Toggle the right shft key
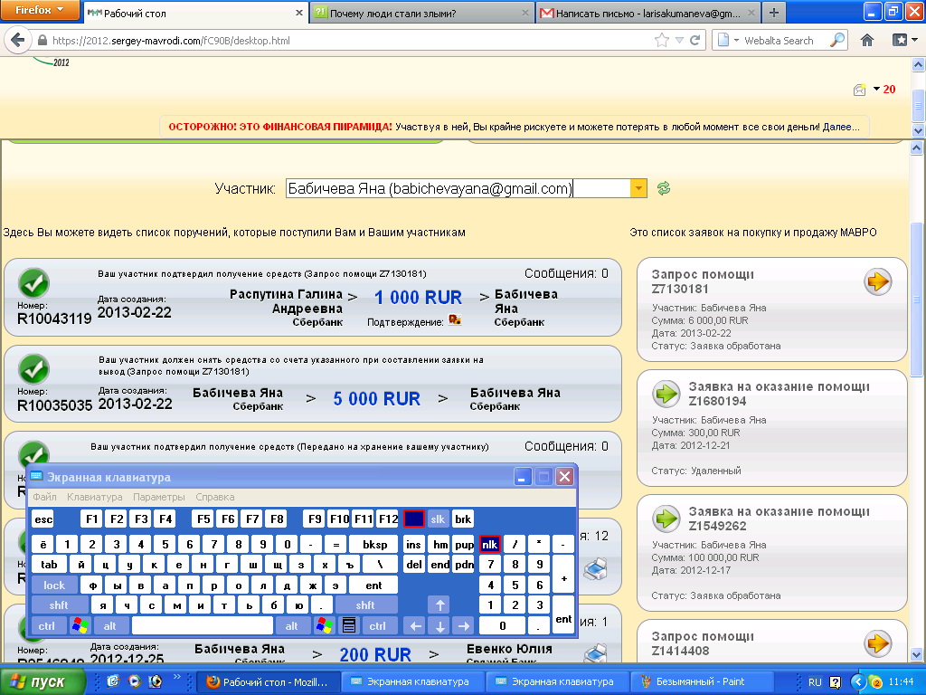The image size is (926, 695). click(365, 605)
